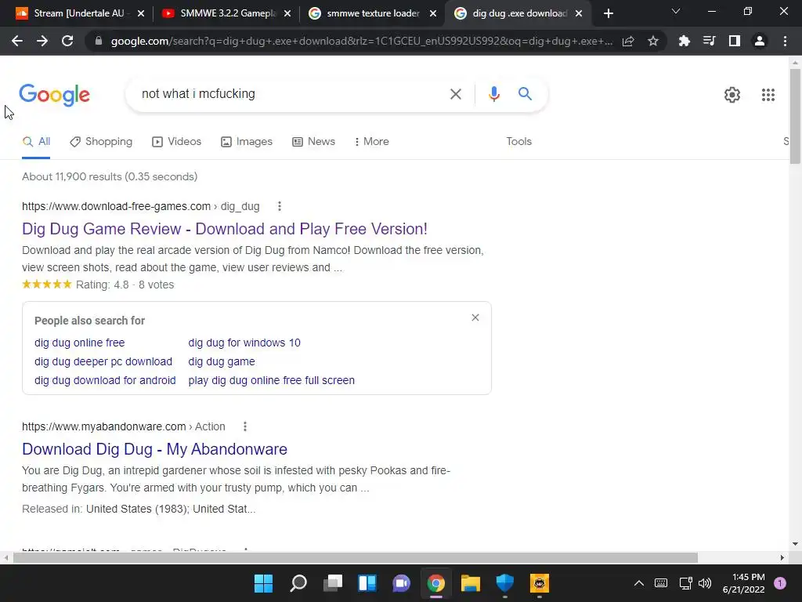Open the yellow game app on taskbar
This screenshot has width=802, height=602.
tap(539, 583)
